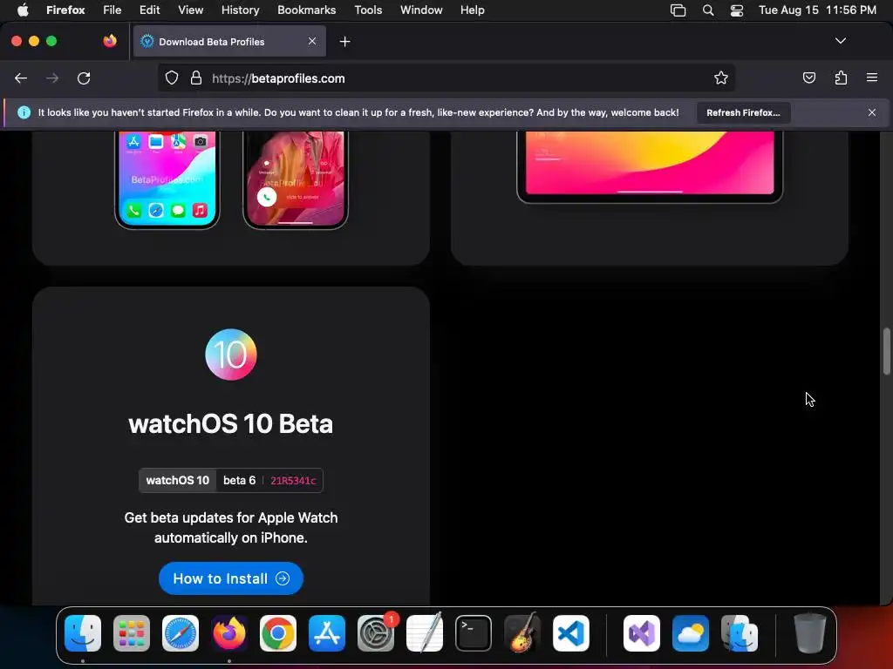Screen dimensions: 893x669
Task: Open a new tab with plus
Action: tap(344, 42)
